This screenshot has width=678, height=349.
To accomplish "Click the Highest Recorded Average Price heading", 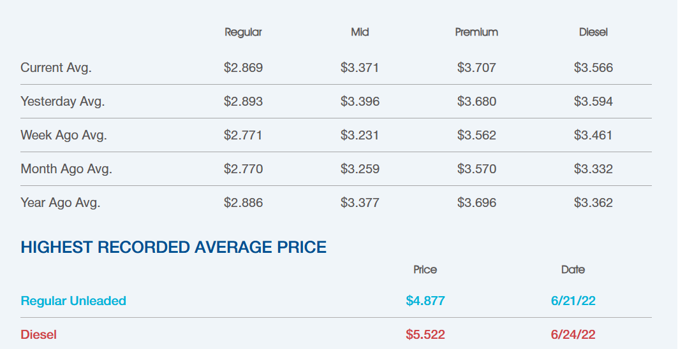I will click(173, 247).
